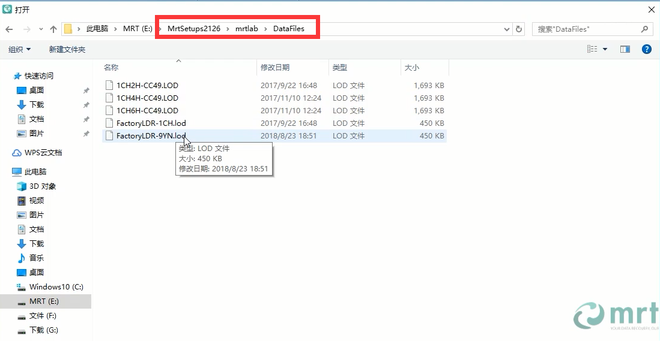660x341 pixels.
Task: Select the file 1CH2H-CC49.LOD
Action: (x=147, y=85)
